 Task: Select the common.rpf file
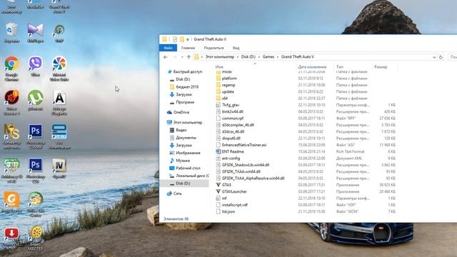tap(230, 119)
